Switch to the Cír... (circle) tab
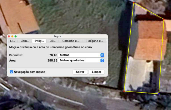171x110 pixels. click(53, 41)
